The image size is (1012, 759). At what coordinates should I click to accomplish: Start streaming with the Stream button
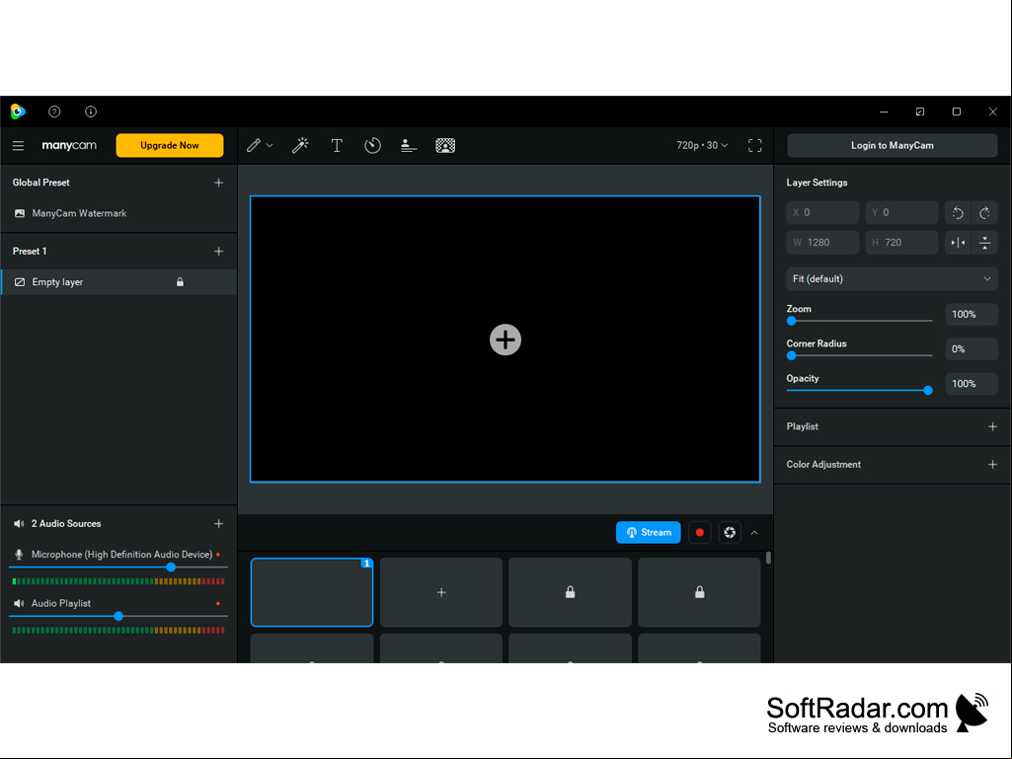[648, 532]
